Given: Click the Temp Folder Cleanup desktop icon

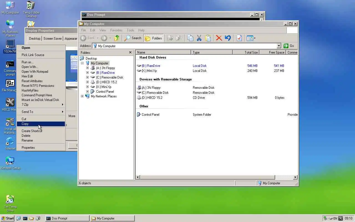Looking at the screenshot, I should pos(31,9).
